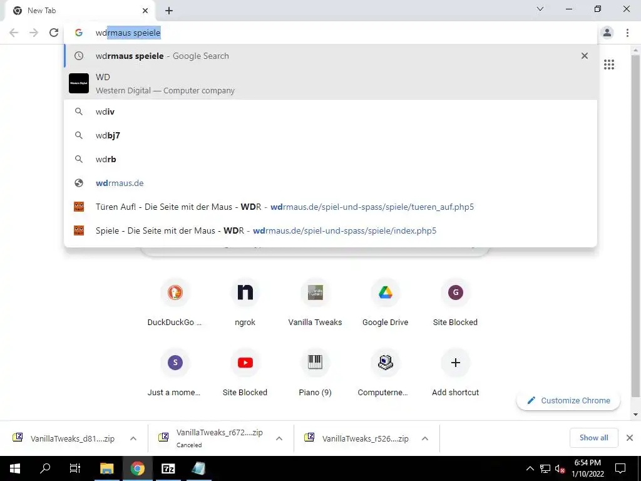Open the tab search chevron in title bar
Screen dimensions: 641x481
[540, 9]
